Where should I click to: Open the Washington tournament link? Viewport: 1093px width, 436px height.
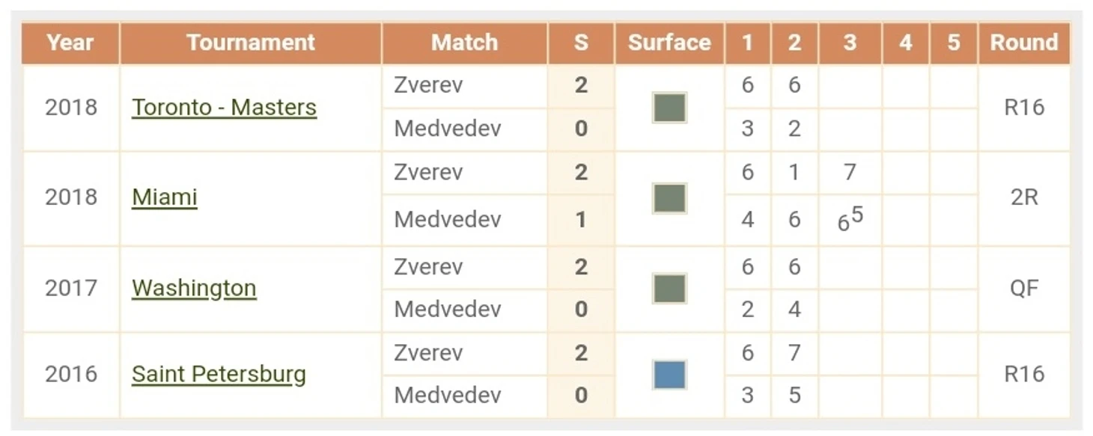click(x=194, y=288)
